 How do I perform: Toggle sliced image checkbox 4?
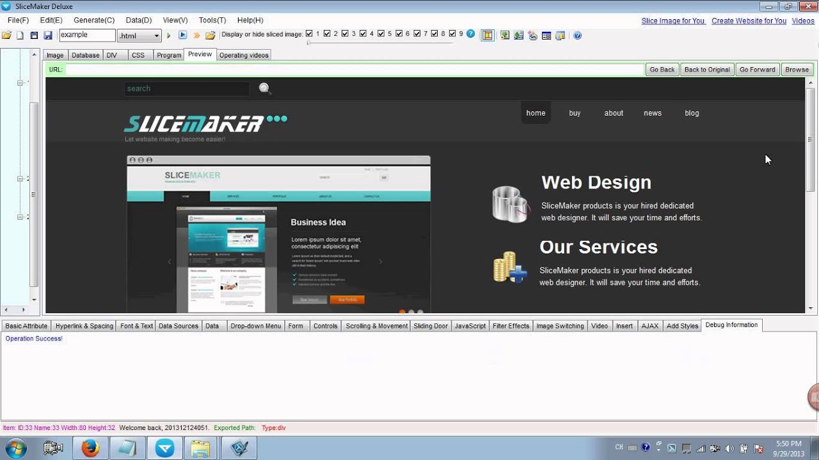[363, 34]
